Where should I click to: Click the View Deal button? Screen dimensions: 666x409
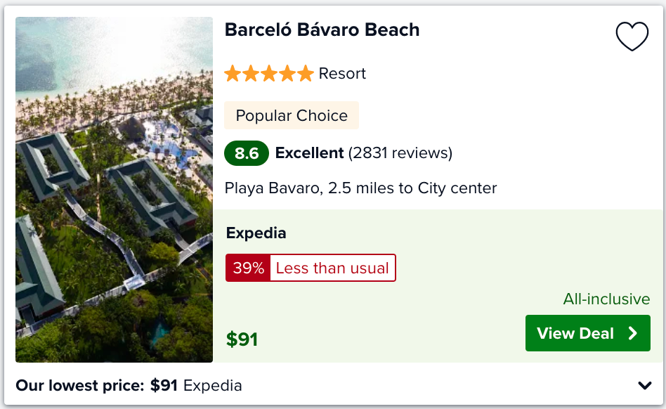[x=588, y=333]
